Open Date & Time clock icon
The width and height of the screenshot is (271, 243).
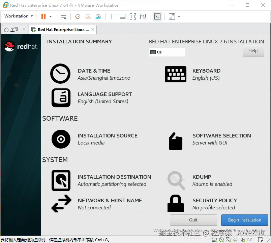point(60,74)
